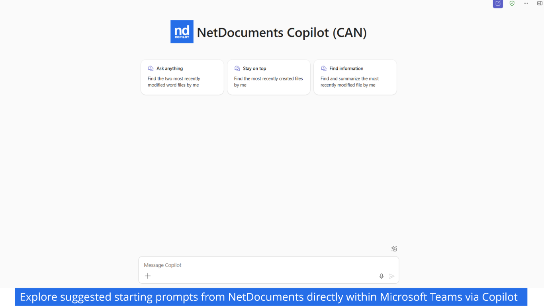Click the blue caption banner at the bottom

click(x=271, y=297)
